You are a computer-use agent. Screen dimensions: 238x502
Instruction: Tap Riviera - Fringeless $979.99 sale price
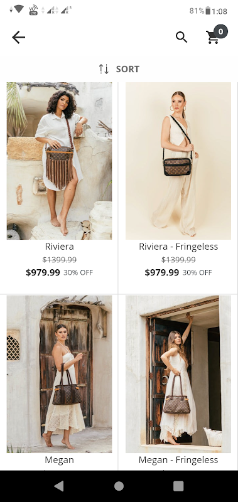coord(162,272)
